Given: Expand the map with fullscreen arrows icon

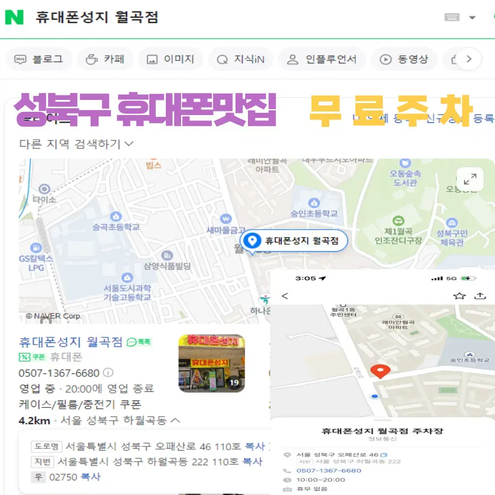Looking at the screenshot, I should 470,179.
